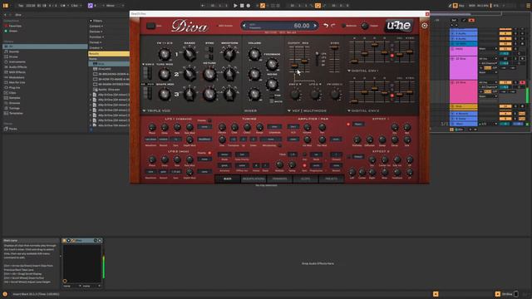Screen dimensions: 532x299
Task: Open MIDI Effects category in browser
Action: pyautogui.click(x=17, y=72)
